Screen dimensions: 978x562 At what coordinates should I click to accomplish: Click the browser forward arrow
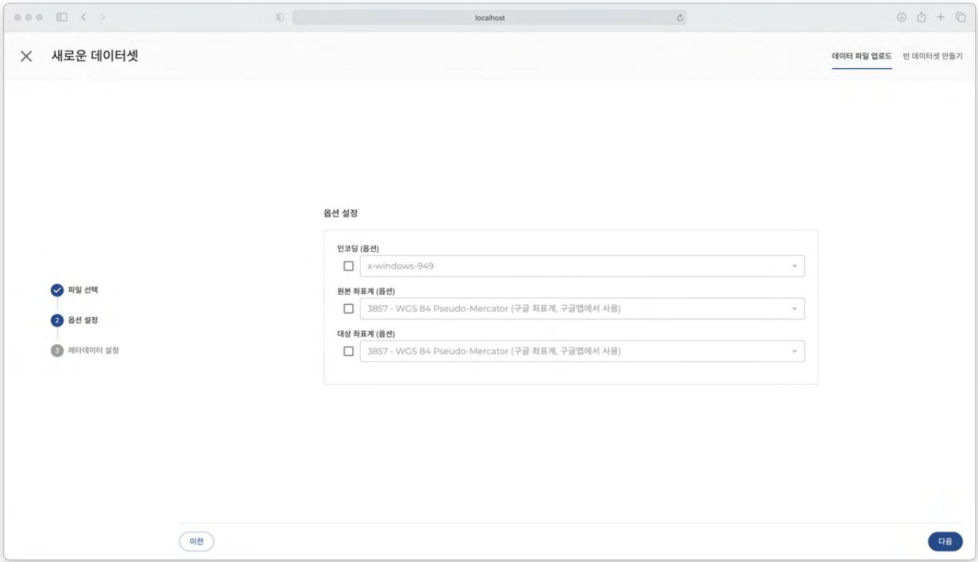click(x=102, y=17)
